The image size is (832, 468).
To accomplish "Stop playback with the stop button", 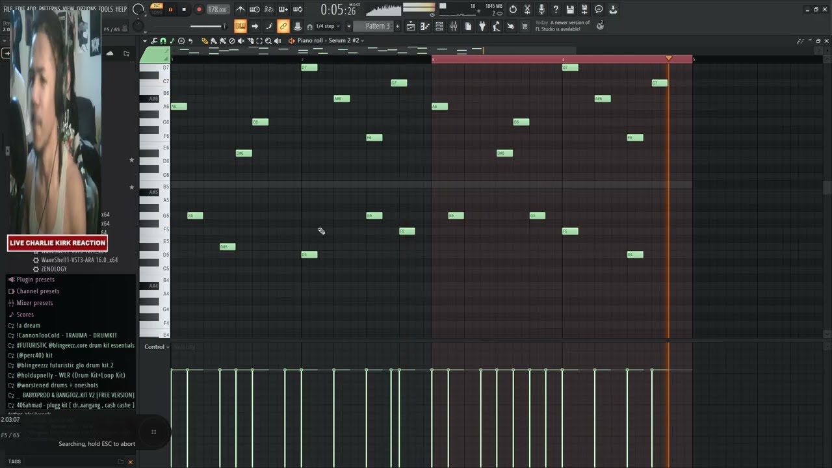I will click(184, 9).
